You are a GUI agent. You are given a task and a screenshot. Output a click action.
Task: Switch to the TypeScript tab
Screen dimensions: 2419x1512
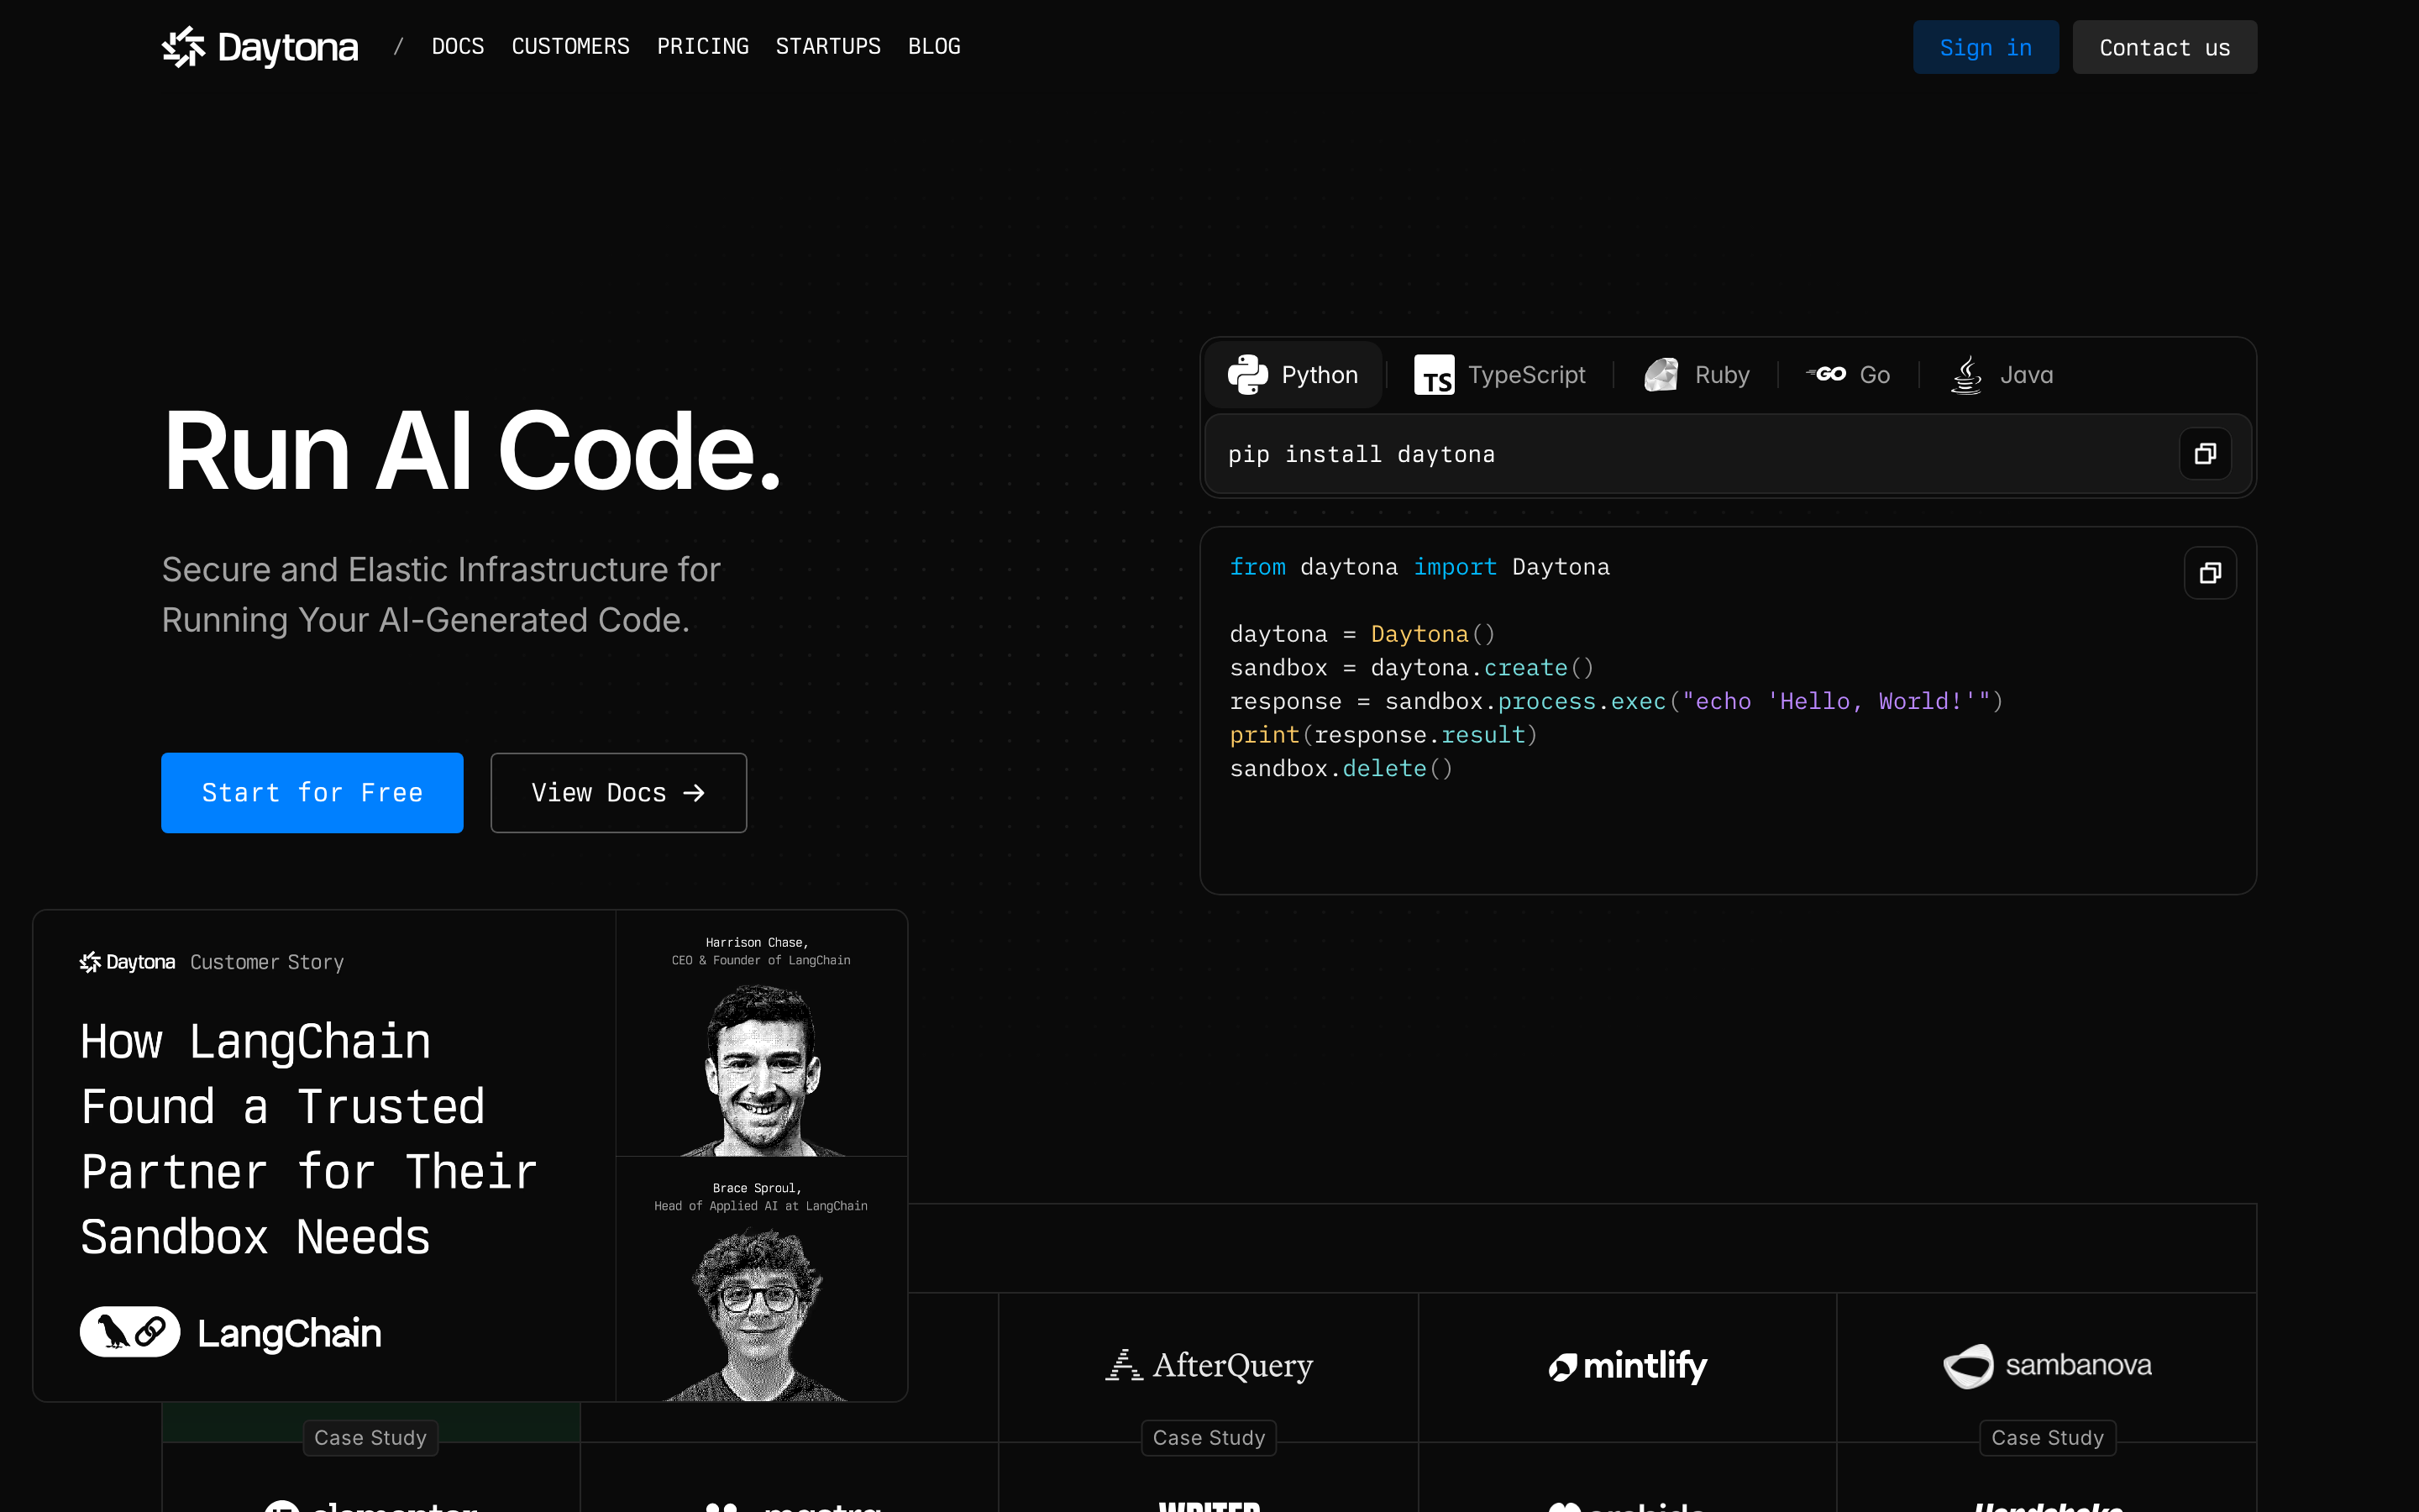coord(1499,375)
